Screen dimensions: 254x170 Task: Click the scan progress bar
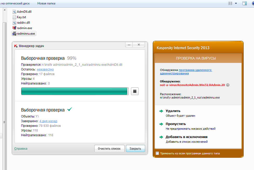[75, 91]
